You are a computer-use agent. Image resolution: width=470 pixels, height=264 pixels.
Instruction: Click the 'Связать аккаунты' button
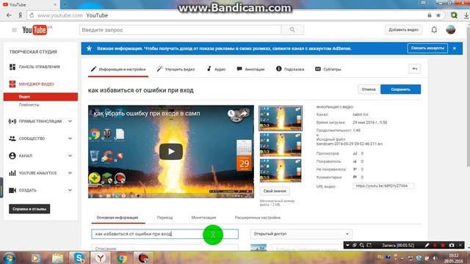click(x=427, y=48)
